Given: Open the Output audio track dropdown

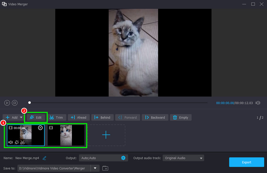Looking at the screenshot, I should pos(183,158).
